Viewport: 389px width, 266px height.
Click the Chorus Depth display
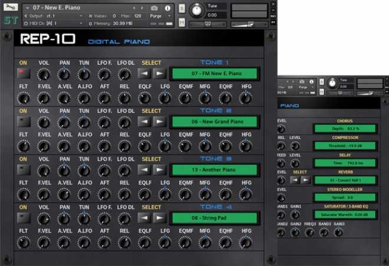[345, 129]
